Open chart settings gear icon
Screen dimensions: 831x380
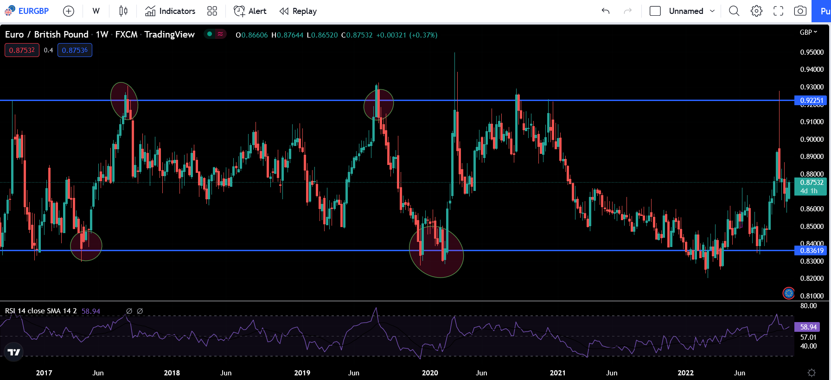pos(756,11)
